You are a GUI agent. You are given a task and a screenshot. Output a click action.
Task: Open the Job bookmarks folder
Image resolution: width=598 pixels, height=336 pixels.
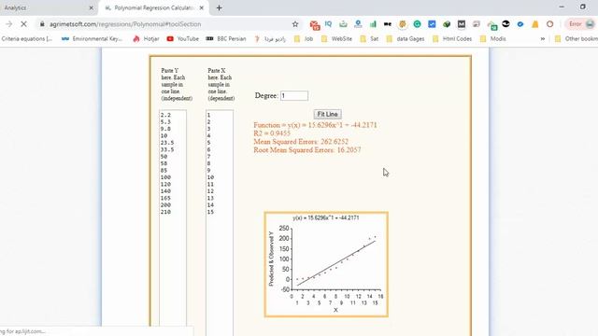[x=304, y=39]
